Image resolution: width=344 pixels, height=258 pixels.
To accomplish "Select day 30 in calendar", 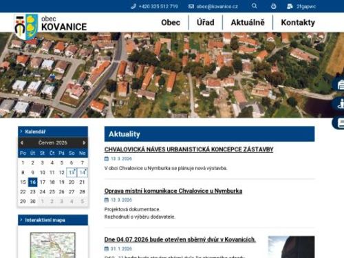I will (33, 202).
